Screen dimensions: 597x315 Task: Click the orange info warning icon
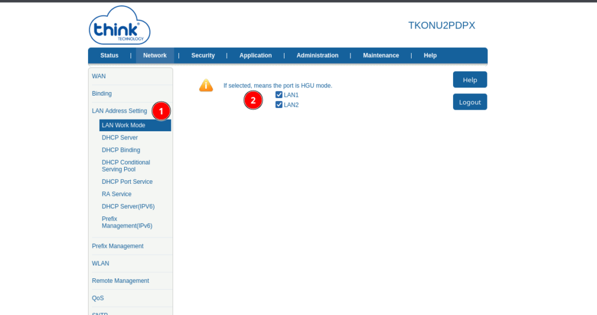click(x=206, y=85)
